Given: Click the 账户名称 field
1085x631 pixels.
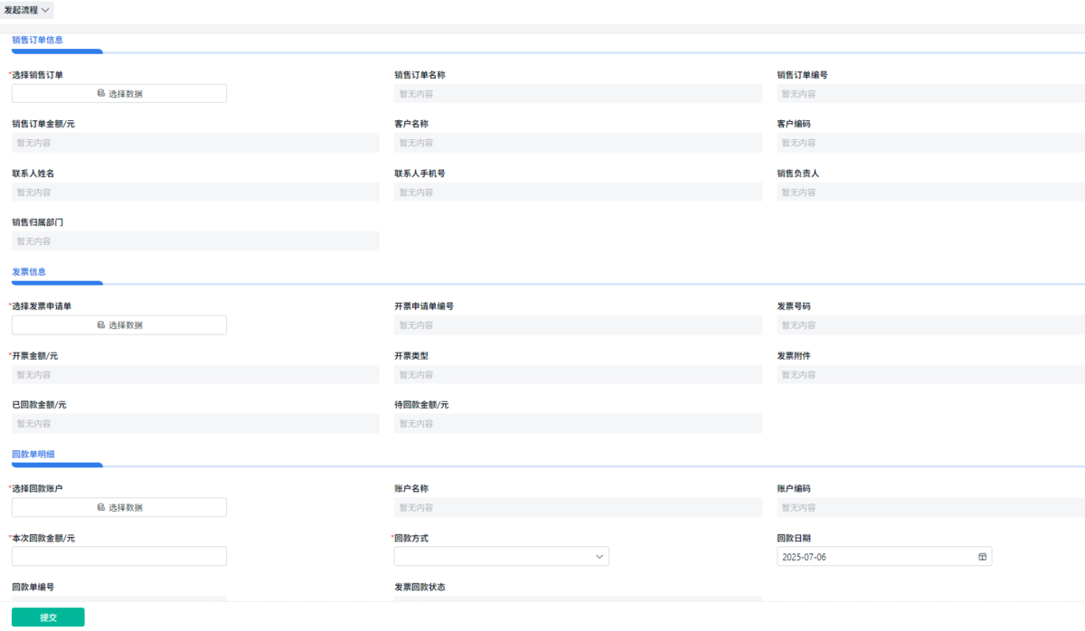Looking at the screenshot, I should click(x=578, y=508).
